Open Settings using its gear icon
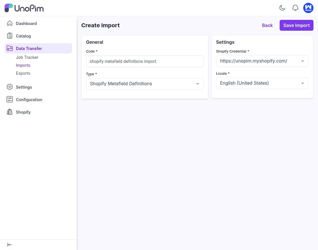This screenshot has width=318, height=250. pos(10,87)
